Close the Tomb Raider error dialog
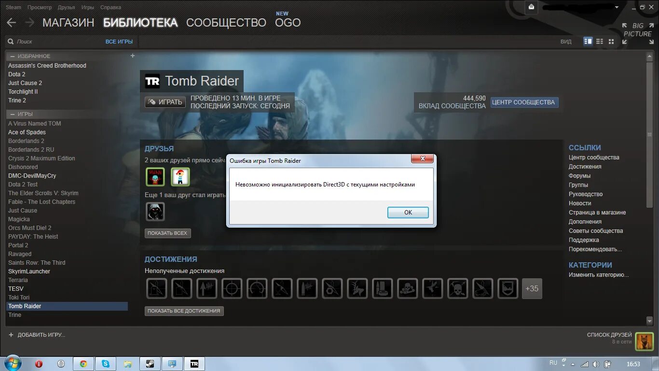659x371 pixels. (423, 159)
